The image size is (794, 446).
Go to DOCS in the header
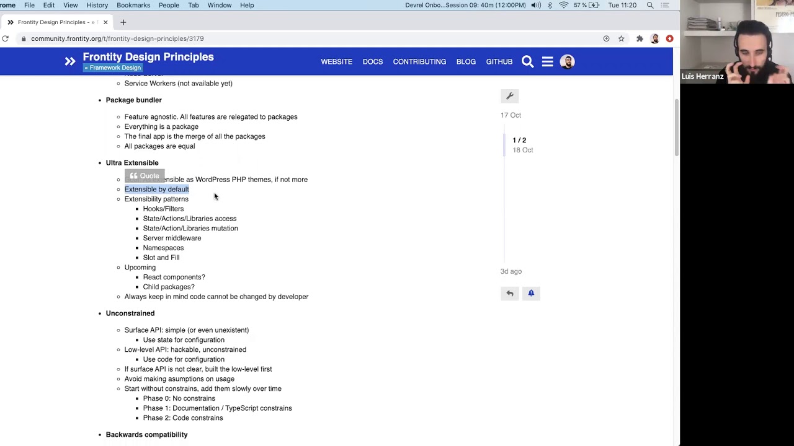tap(372, 61)
